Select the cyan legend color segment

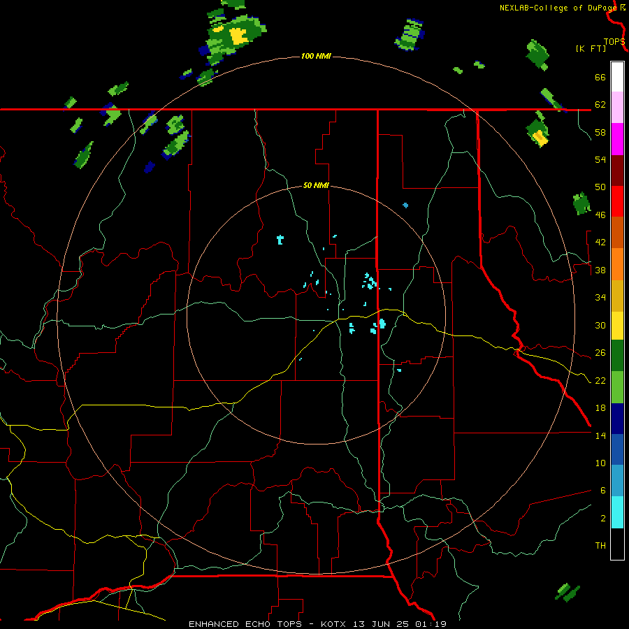[x=617, y=512]
